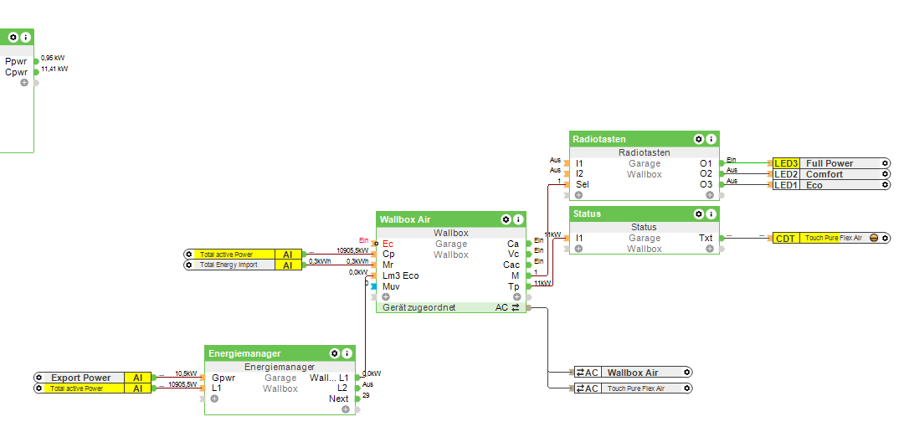Viewport: 904px width, 427px height.
Task: Open Energiemanager block settings gear
Action: tap(334, 353)
